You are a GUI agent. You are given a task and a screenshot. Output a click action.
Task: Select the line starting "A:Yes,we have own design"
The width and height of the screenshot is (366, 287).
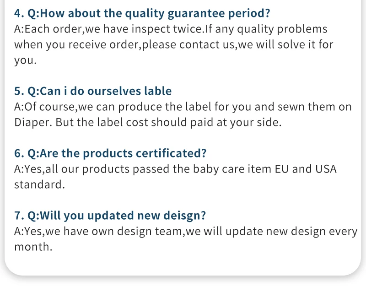coord(185,231)
